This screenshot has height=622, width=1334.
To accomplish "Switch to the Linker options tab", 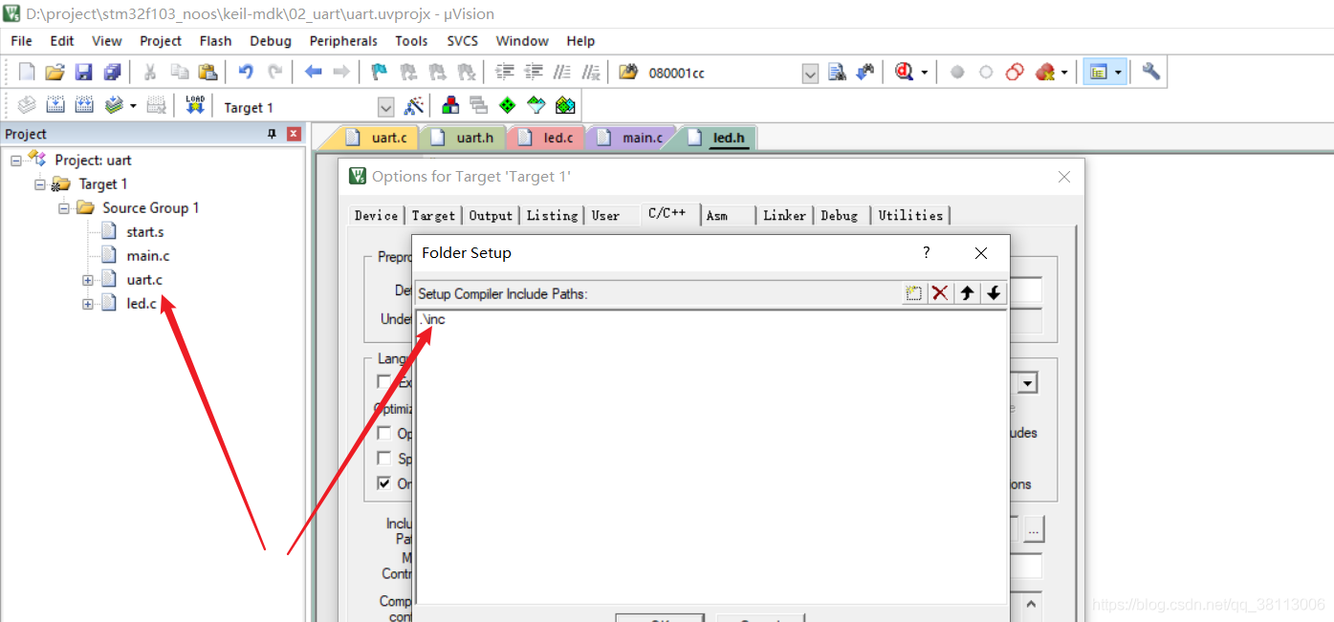I will click(x=784, y=215).
